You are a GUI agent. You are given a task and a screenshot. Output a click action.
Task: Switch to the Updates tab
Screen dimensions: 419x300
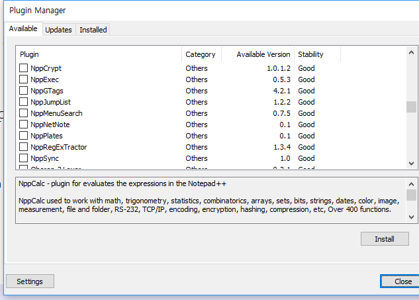click(x=58, y=30)
